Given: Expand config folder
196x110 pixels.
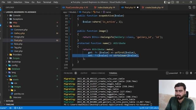Looking at the screenshot, I should click(x=14, y=65).
